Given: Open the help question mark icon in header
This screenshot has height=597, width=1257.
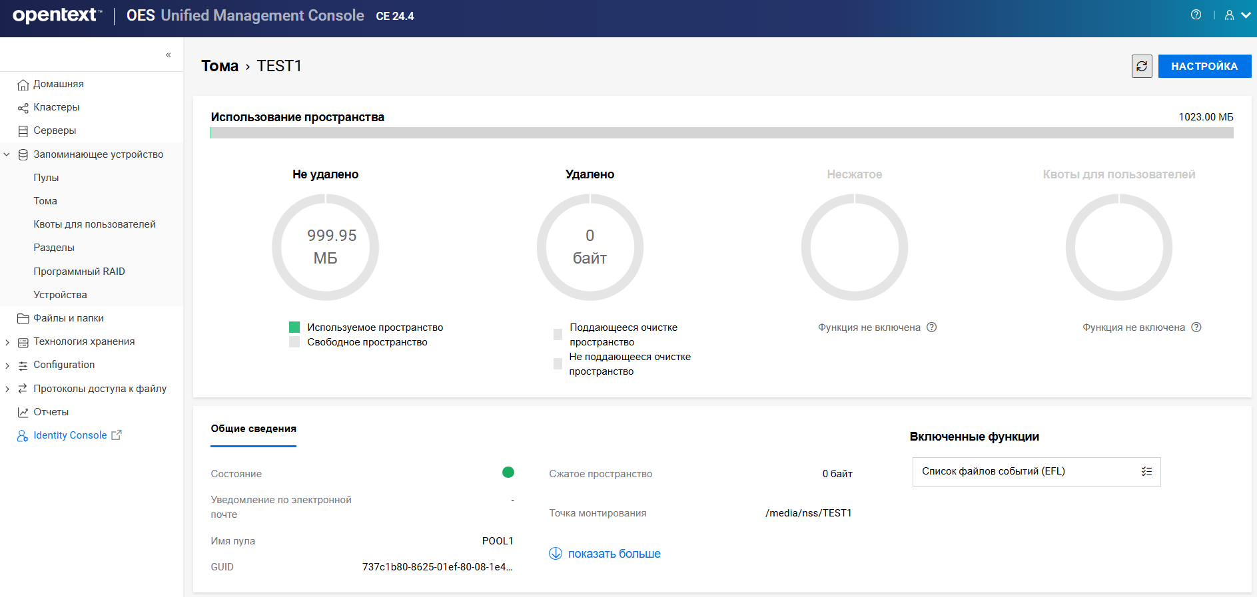Looking at the screenshot, I should (1196, 15).
